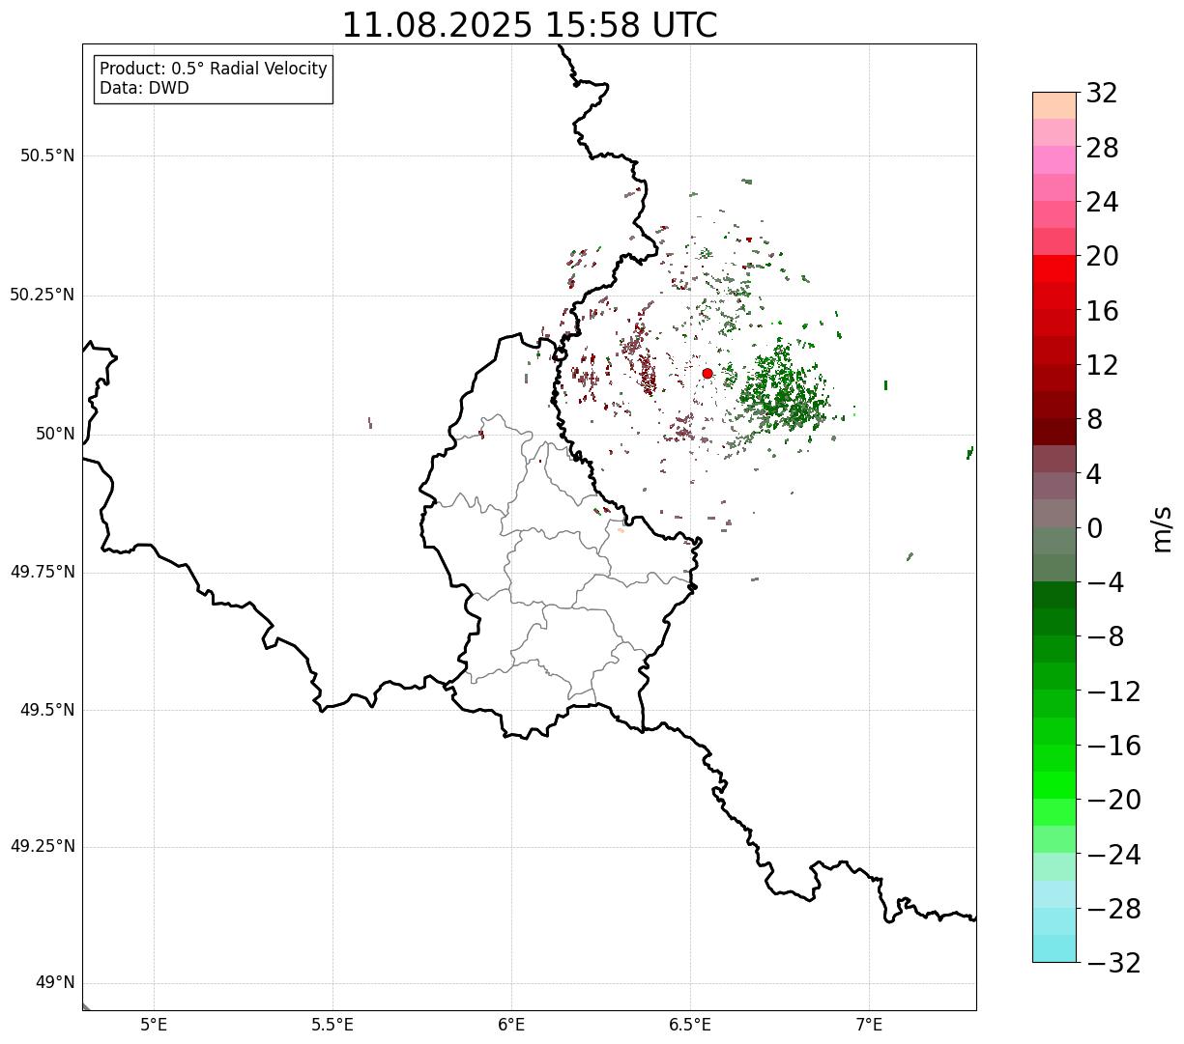Viewport: 1184px width, 1044px height.
Task: Click the colorbar tick label 16
Action: click(1102, 312)
